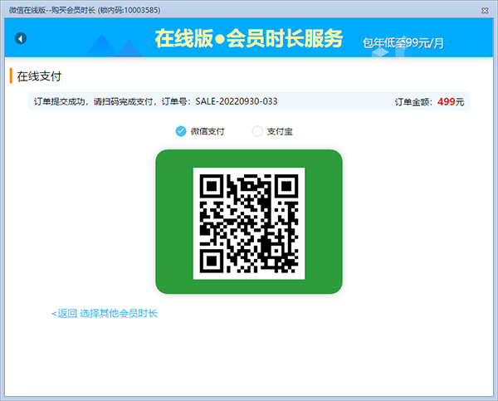Select the 微信支付 radio option
Viewport: 498px width, 401px height.
tap(199, 131)
